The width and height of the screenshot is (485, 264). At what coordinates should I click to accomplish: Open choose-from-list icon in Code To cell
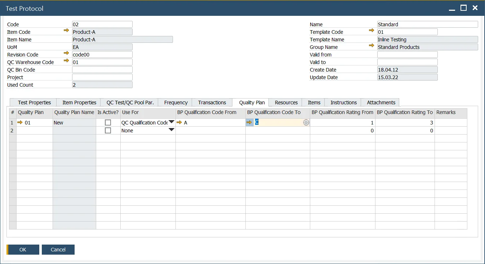coord(306,122)
